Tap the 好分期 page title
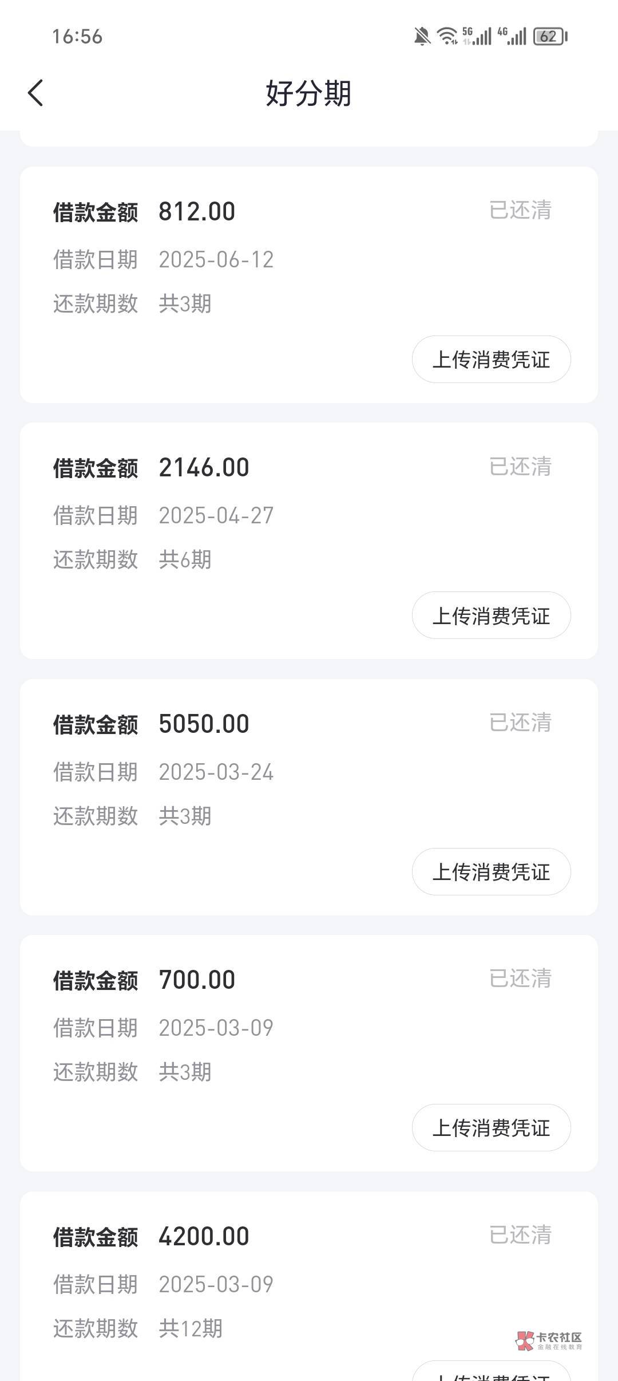This screenshot has width=618, height=1381. pyautogui.click(x=308, y=93)
